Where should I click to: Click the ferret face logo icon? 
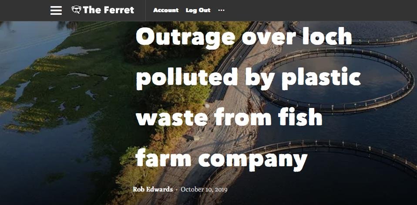[x=76, y=10]
